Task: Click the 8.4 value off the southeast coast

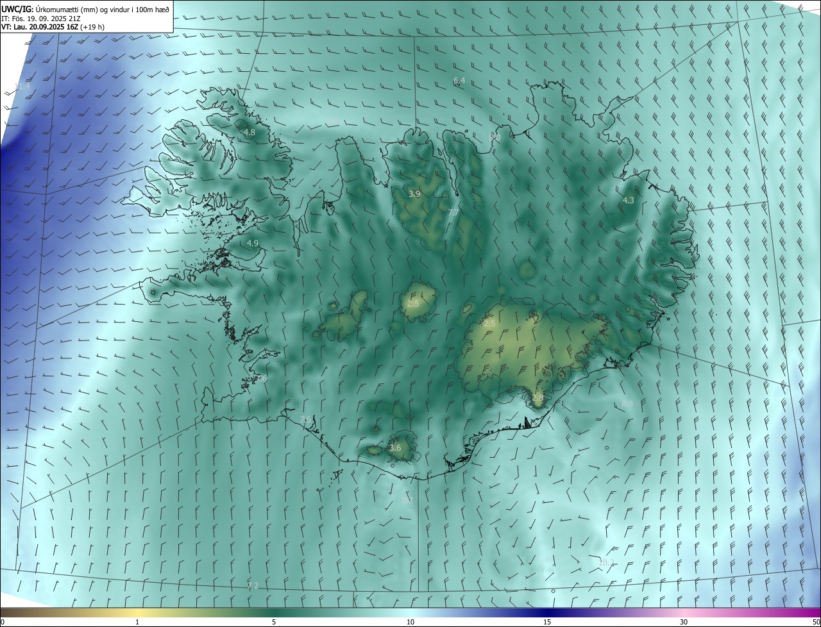Action: point(627,403)
